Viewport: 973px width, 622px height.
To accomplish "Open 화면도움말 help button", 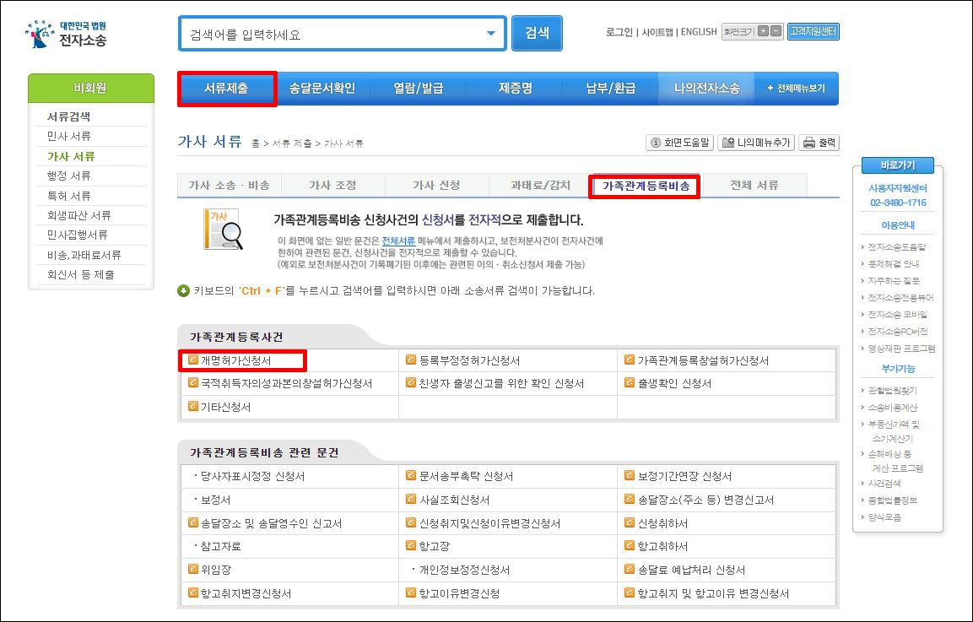I will pyautogui.click(x=679, y=143).
